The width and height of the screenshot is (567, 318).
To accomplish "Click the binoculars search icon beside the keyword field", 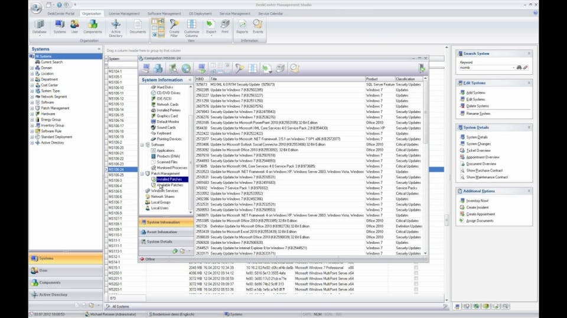I will tap(519, 68).
